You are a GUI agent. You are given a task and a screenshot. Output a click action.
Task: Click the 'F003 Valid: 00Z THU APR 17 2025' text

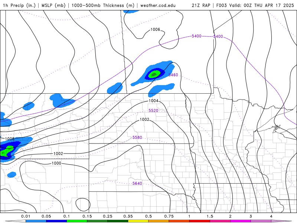[x=255, y=5]
